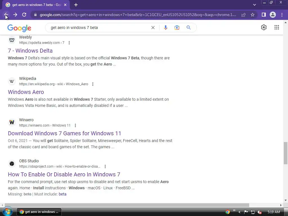
Task: Click the muted volume tray icon
Action: coord(260,212)
